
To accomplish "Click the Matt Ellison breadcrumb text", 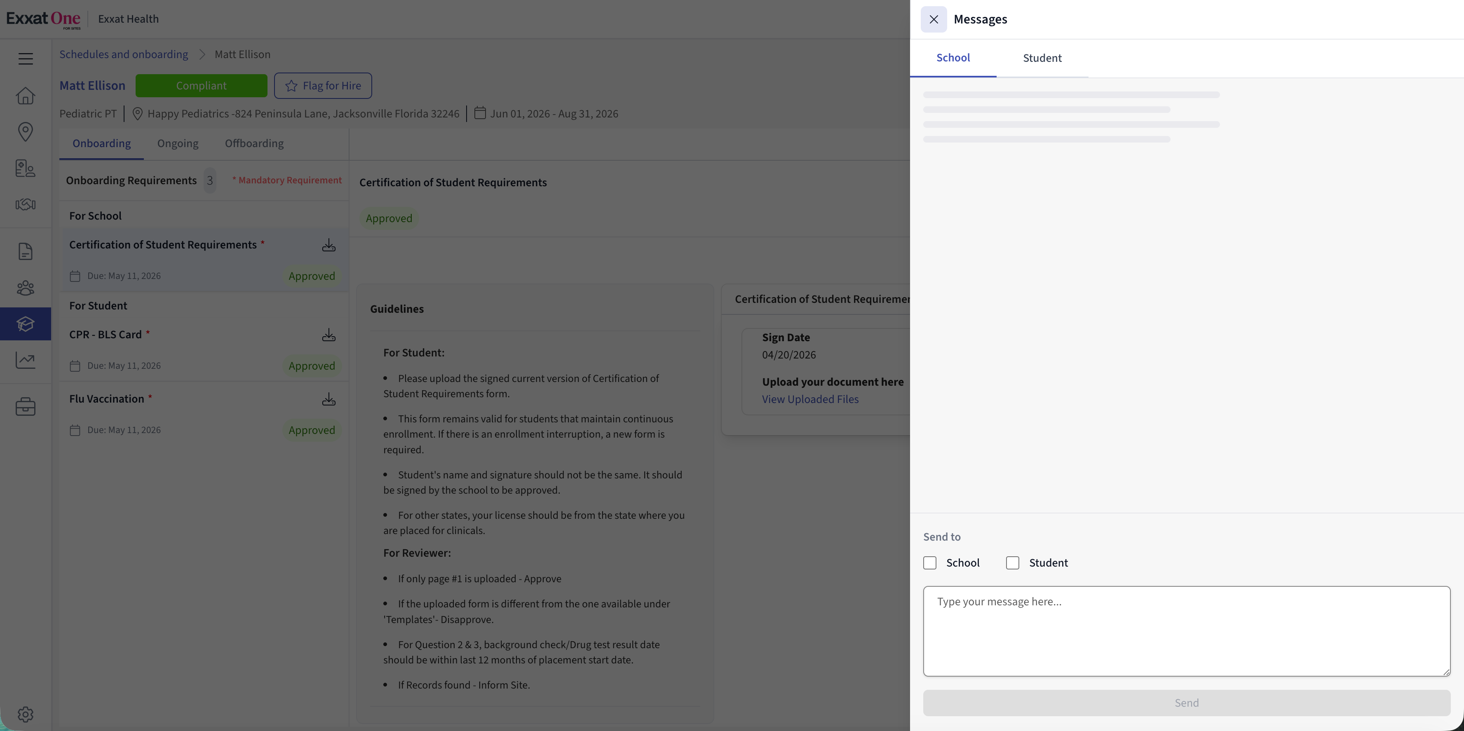I will [242, 54].
